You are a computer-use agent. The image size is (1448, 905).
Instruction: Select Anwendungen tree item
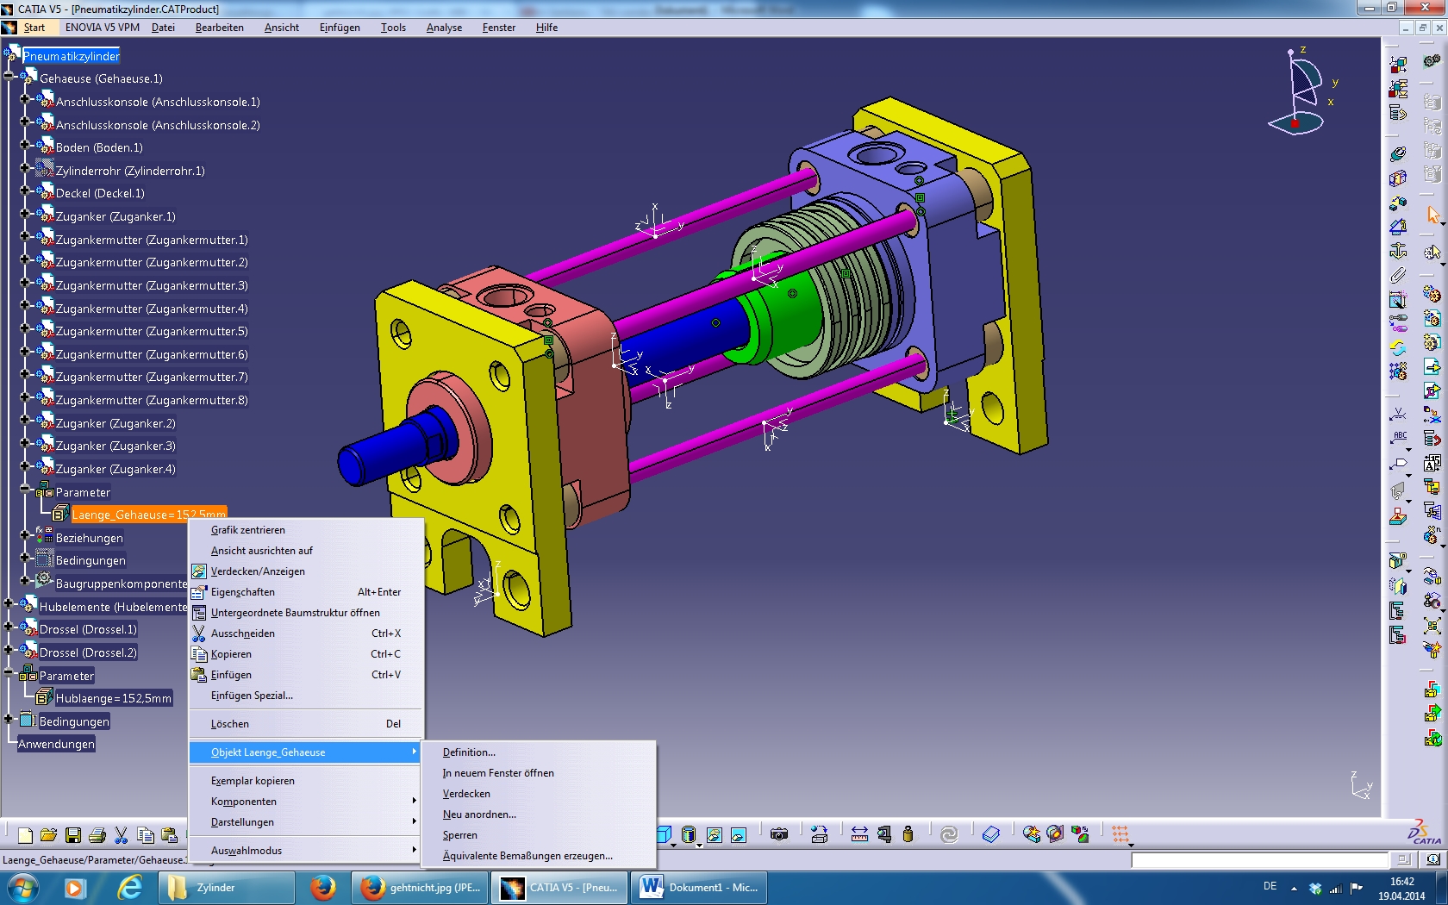[56, 744]
